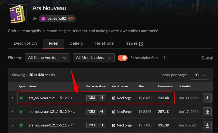
Task: Open the Relations tab
Action: [104, 43]
